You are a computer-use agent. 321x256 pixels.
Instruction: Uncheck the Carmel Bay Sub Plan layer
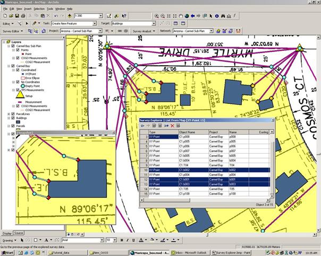[x=12, y=46]
